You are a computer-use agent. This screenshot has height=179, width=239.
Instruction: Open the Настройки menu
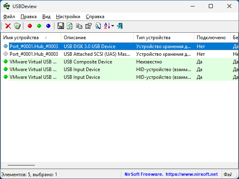pos(68,17)
